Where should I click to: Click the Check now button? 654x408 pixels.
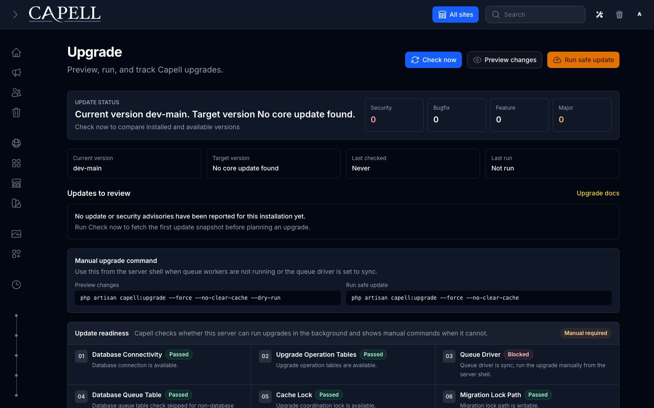coord(433,60)
